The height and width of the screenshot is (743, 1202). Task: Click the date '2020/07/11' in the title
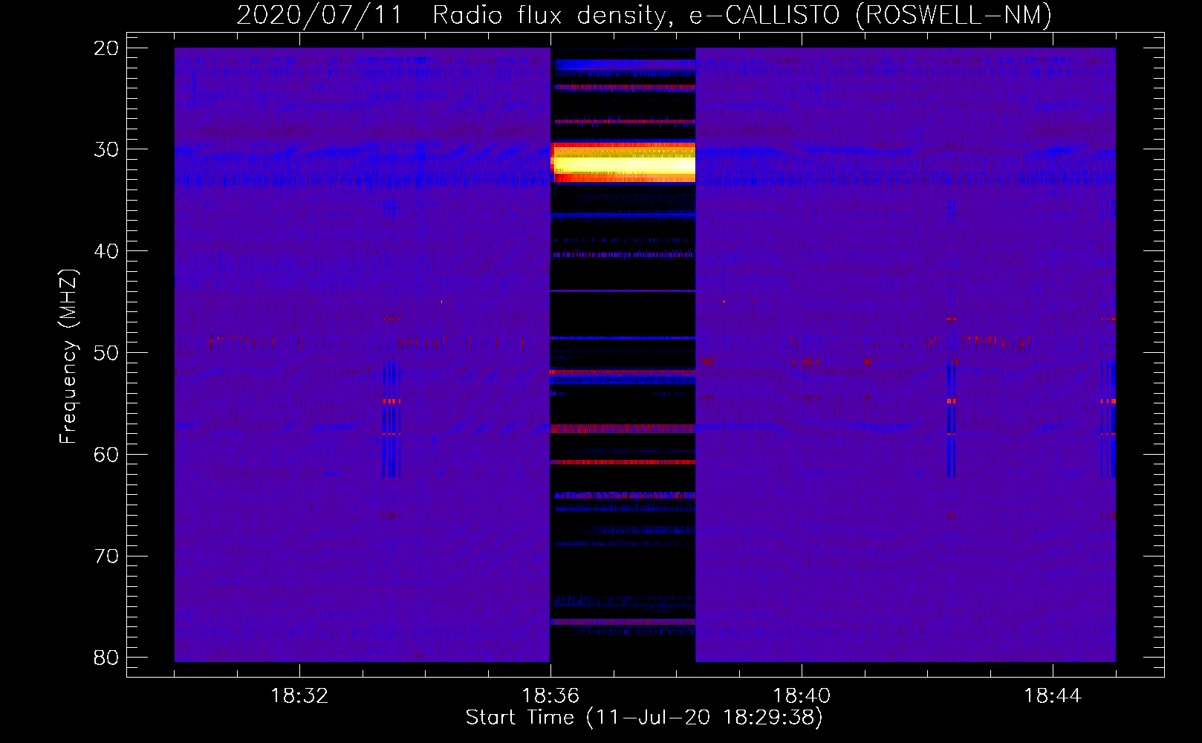319,15
